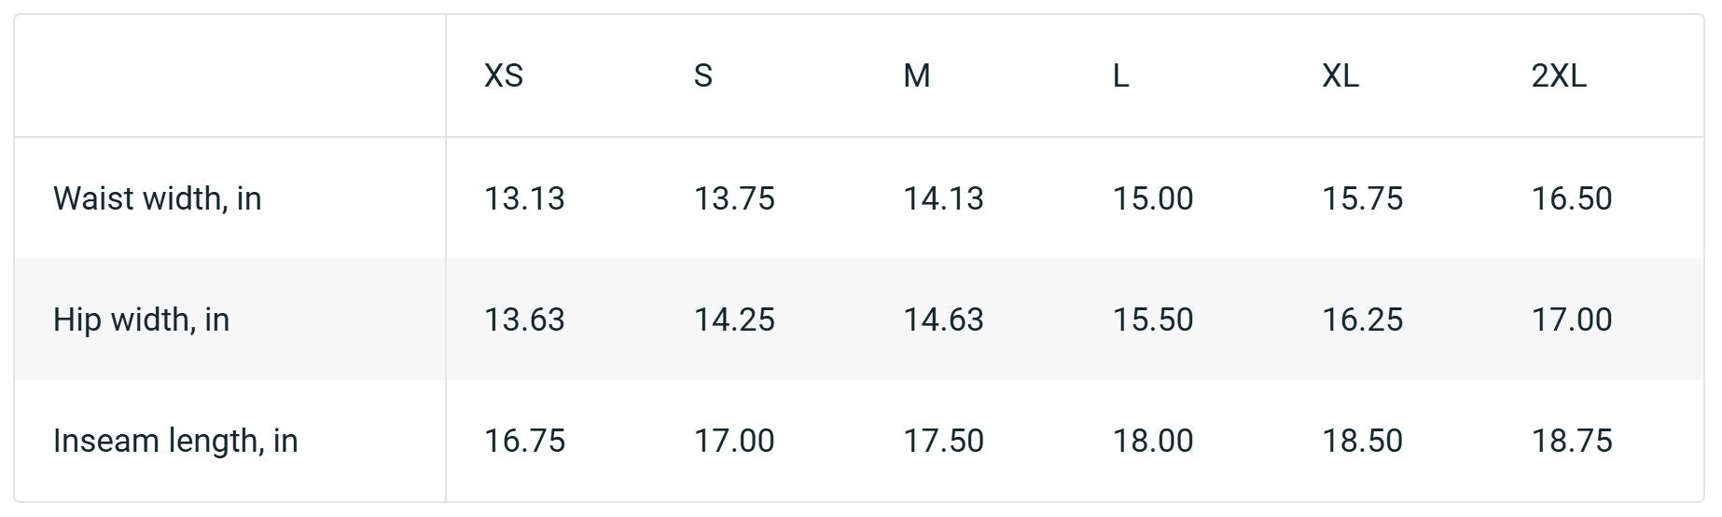Click the S size column header
The height and width of the screenshot is (517, 1722).
703,75
